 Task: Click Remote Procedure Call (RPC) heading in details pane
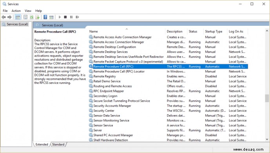pyautogui.click(x=55, y=32)
